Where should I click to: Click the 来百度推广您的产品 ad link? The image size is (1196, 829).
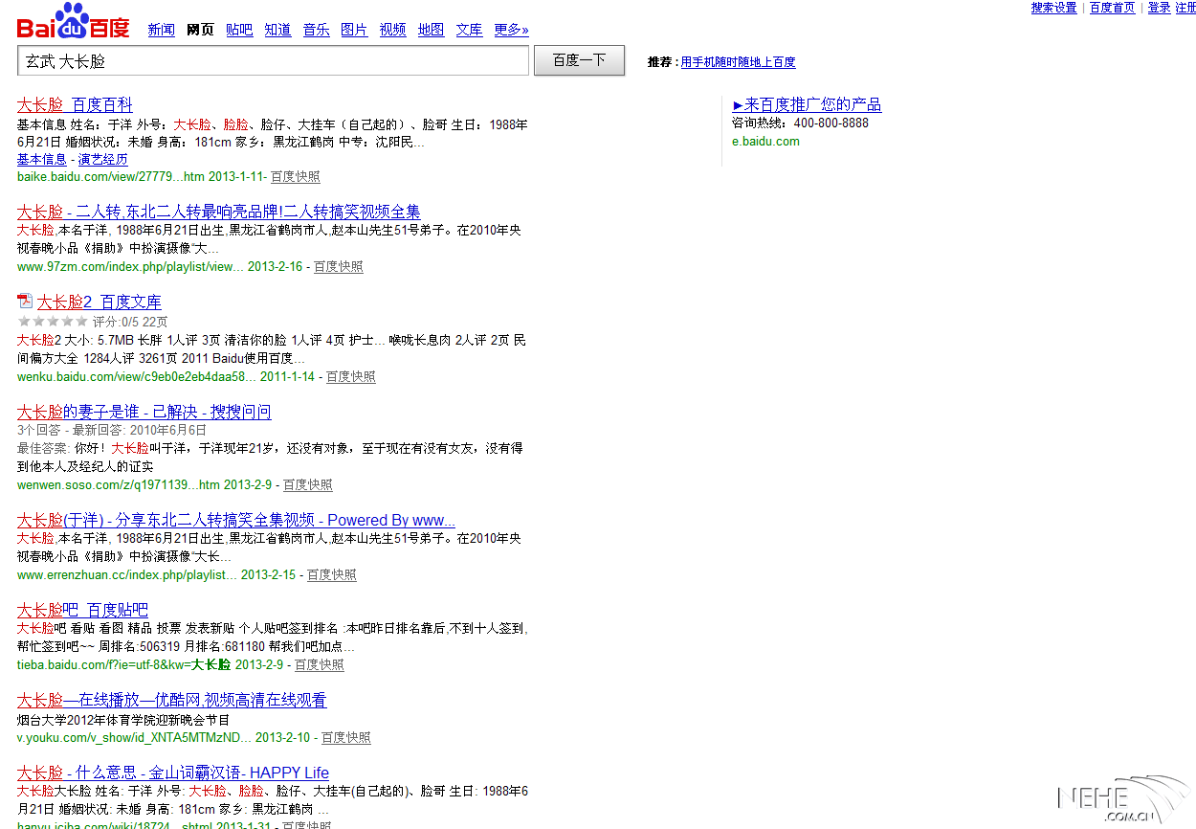tap(807, 105)
